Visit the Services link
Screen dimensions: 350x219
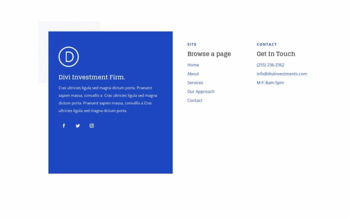coord(195,83)
